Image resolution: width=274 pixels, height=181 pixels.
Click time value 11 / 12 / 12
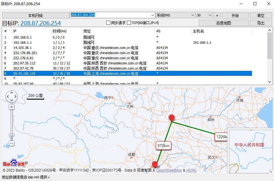[61, 63]
